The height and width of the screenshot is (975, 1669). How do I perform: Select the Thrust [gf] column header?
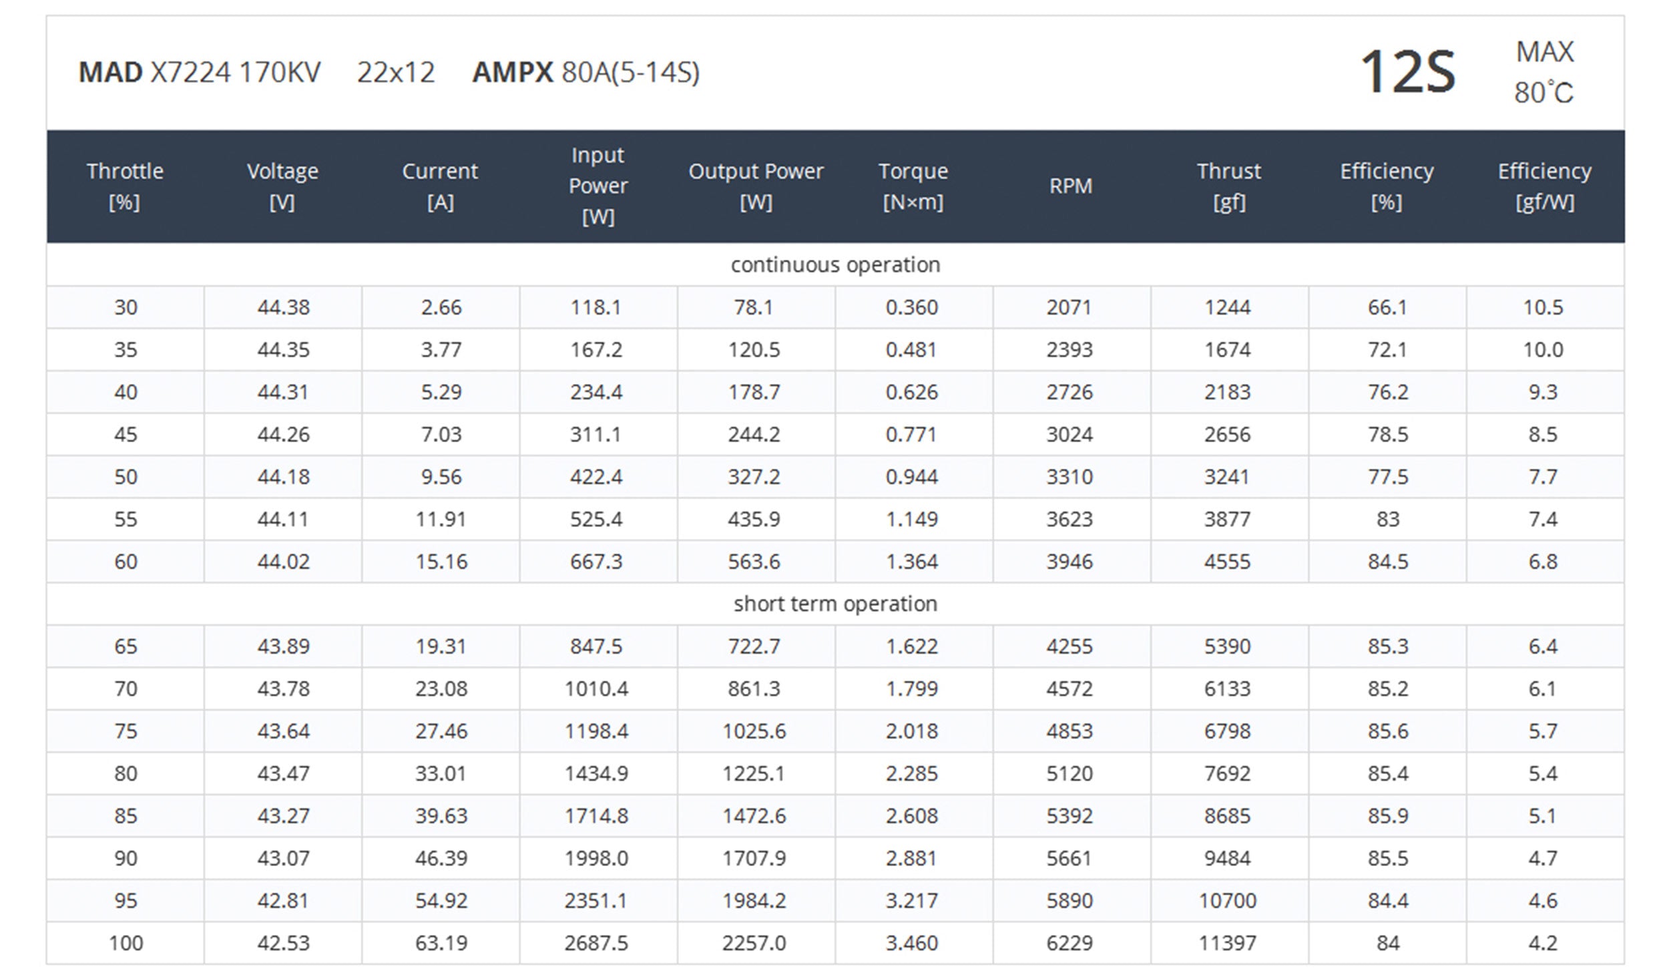tap(1228, 186)
